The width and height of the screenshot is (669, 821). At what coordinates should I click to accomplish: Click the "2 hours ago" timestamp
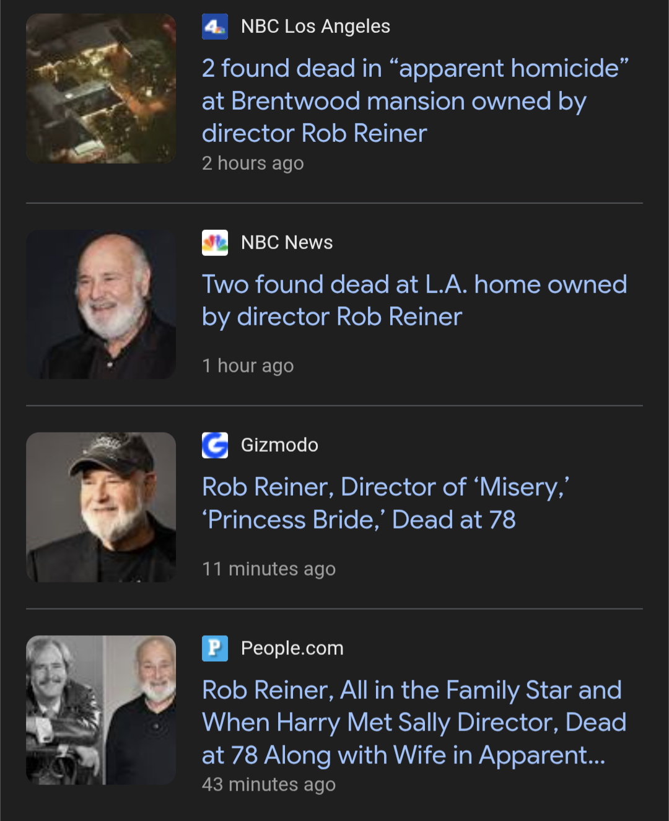coord(253,163)
